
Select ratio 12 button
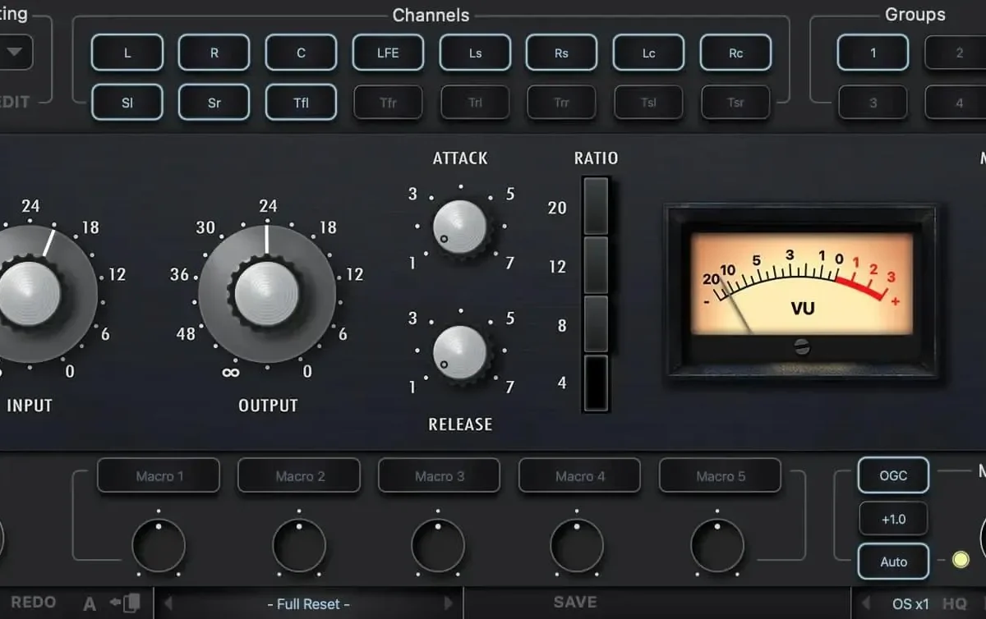(x=596, y=265)
